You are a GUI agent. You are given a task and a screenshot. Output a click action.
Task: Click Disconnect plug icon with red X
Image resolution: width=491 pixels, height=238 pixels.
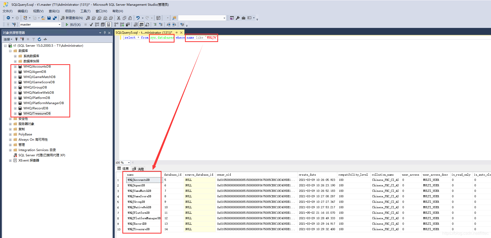22,39
